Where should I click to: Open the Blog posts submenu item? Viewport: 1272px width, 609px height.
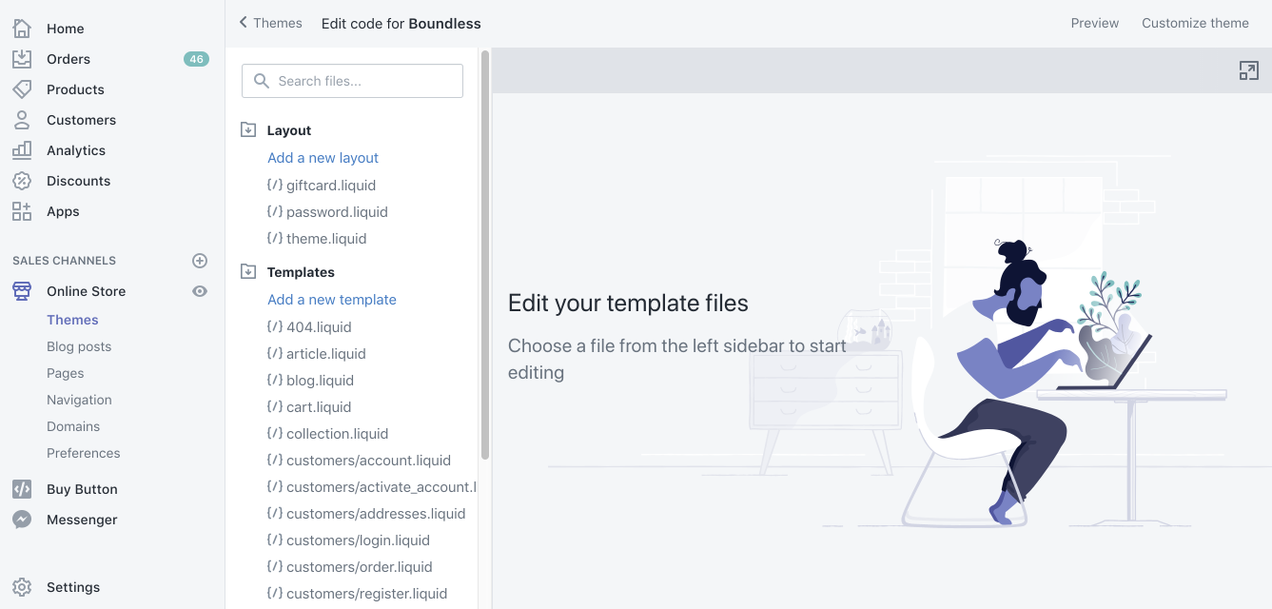tap(79, 346)
